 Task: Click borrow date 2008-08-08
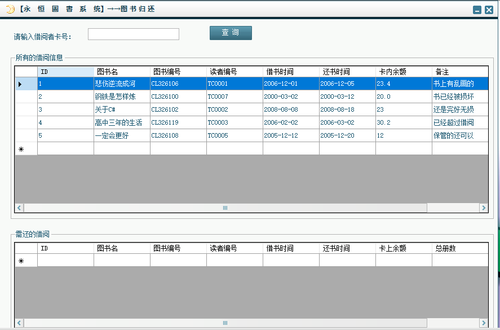pos(291,109)
